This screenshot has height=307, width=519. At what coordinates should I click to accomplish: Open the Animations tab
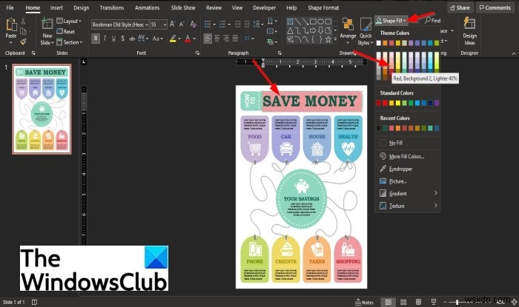[148, 7]
